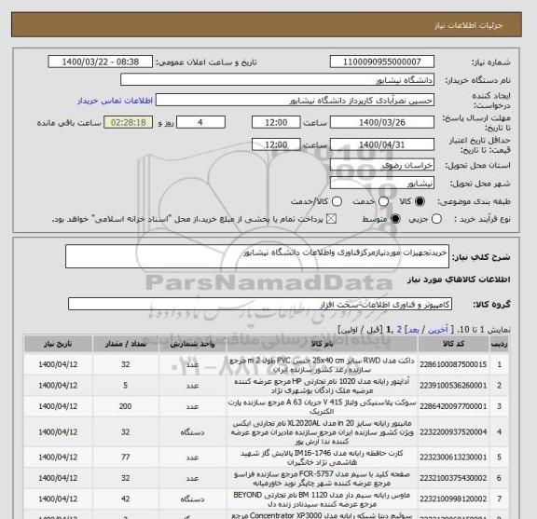This screenshot has width=537, height=519.
Task: Click the واحد شمارش column header
Action: pos(192,344)
